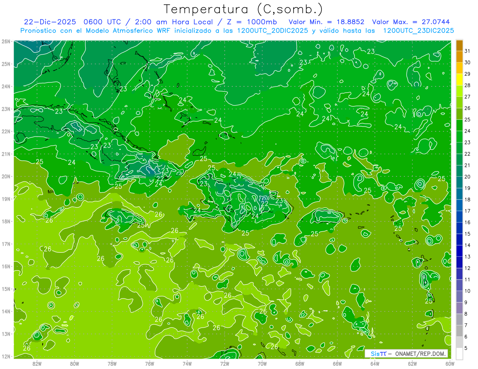Click the 14N latitude axis label

coord(6,311)
